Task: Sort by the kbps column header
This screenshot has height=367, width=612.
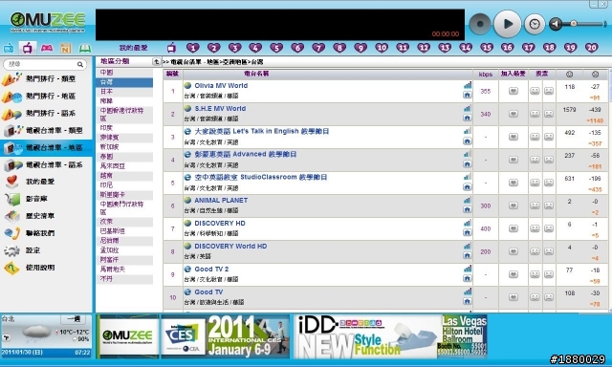Action: point(485,75)
